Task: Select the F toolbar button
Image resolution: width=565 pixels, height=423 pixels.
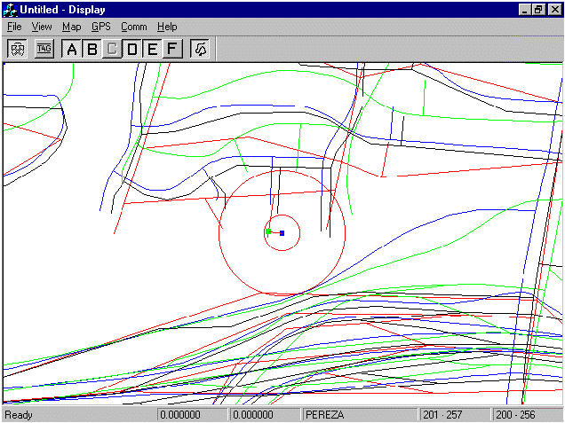Action: coord(172,49)
